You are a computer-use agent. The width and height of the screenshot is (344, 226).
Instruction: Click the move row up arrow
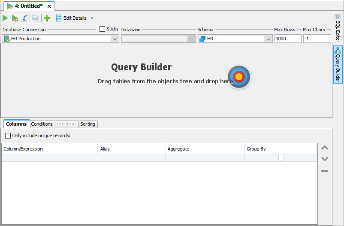coord(325,148)
